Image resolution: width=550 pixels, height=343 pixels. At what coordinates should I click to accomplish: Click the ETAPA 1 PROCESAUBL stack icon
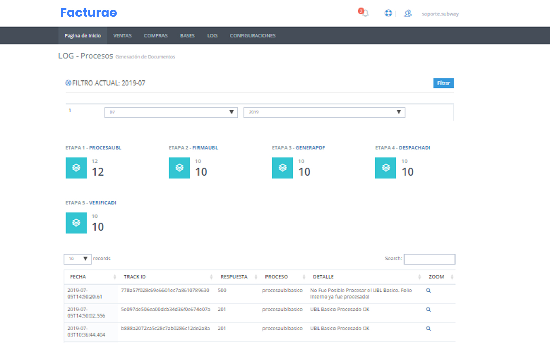point(76,168)
